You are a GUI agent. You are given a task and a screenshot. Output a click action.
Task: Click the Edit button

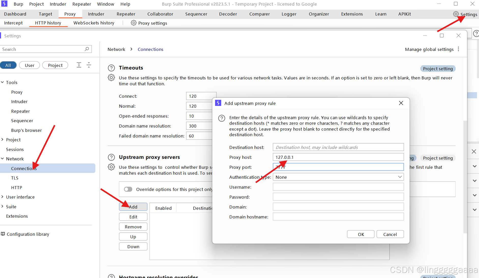click(x=133, y=217)
